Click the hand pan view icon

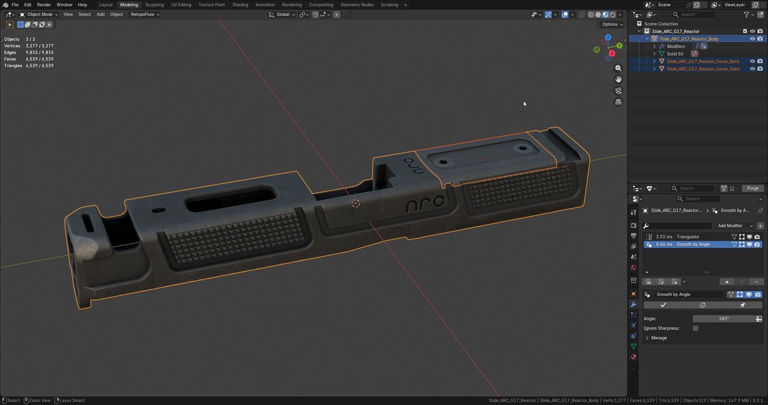tap(618, 79)
